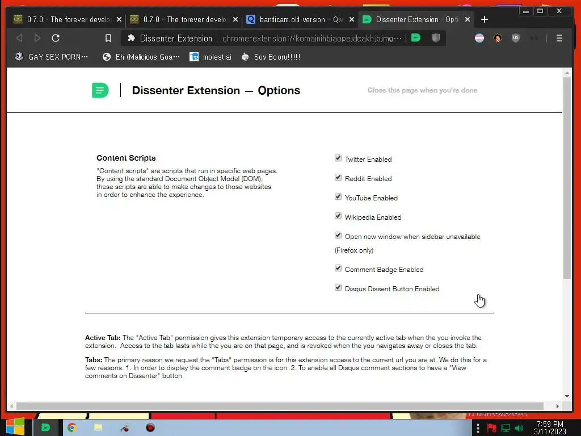The image size is (581, 436).
Task: Click the browser forward arrow
Action: click(x=37, y=38)
